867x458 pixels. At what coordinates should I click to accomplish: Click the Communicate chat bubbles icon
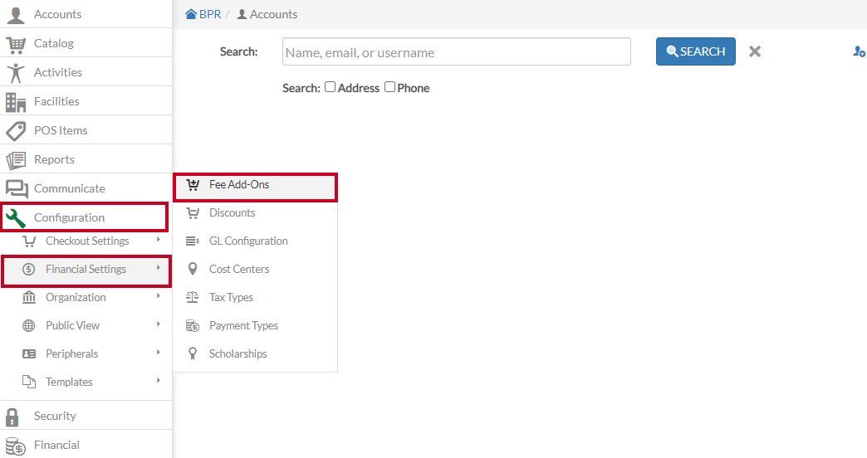[17, 189]
